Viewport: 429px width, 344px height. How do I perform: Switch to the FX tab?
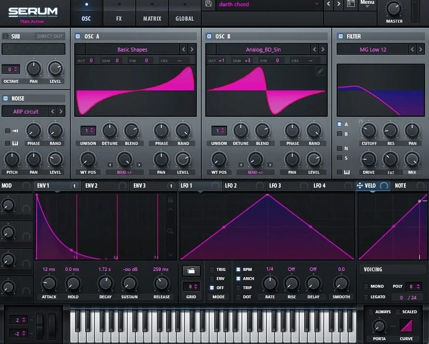pos(119,13)
